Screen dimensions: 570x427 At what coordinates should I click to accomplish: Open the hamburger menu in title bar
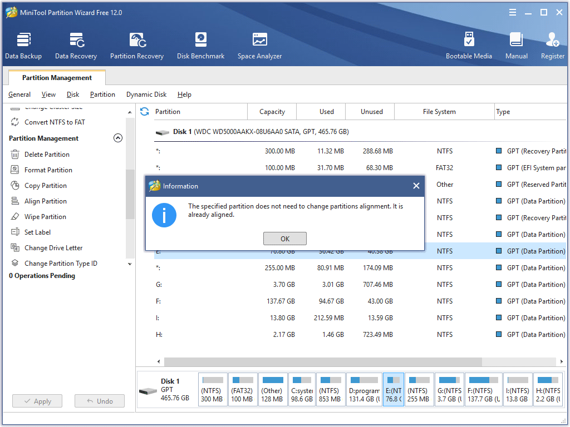pyautogui.click(x=513, y=12)
